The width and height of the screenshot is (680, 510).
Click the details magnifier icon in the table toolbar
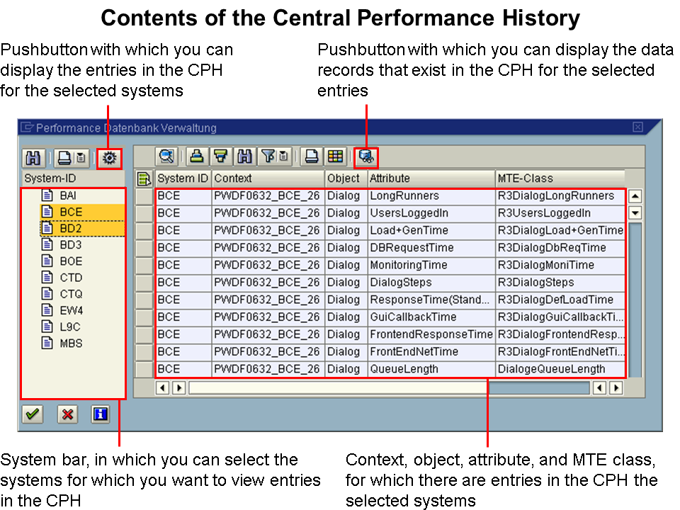[167, 157]
